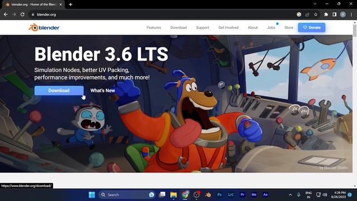The height and width of the screenshot is (201, 357).
Task: Open the volume speaker tray icon
Action: [325, 195]
